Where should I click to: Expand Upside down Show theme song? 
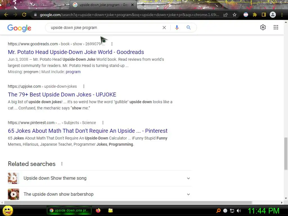pyautogui.click(x=188, y=178)
